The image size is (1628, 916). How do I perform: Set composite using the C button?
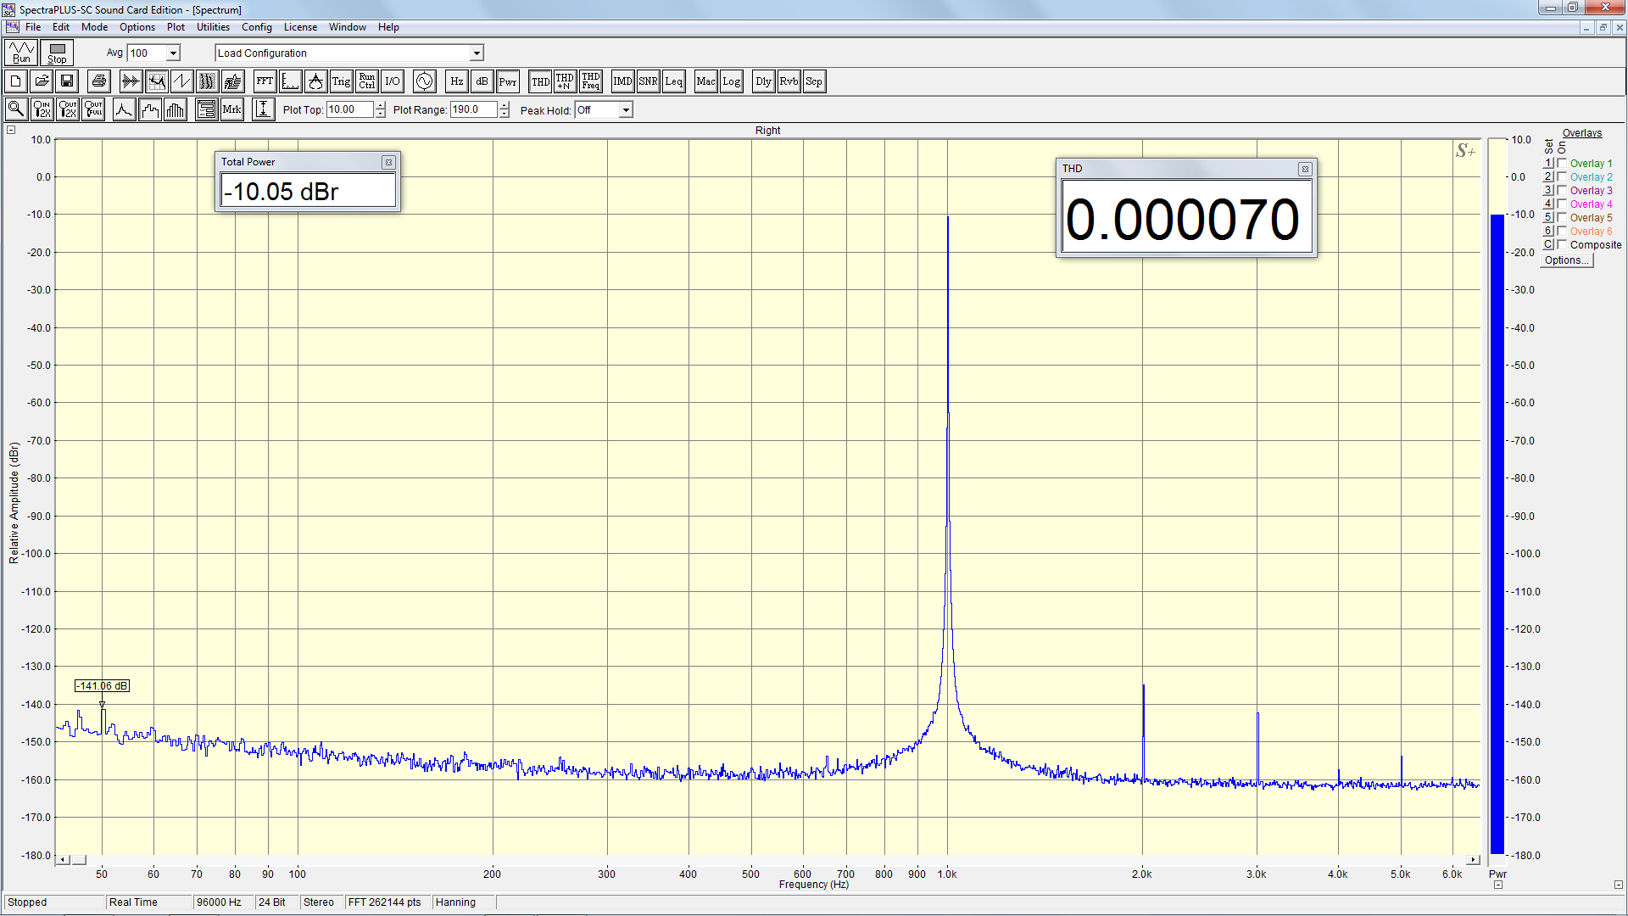(x=1548, y=244)
